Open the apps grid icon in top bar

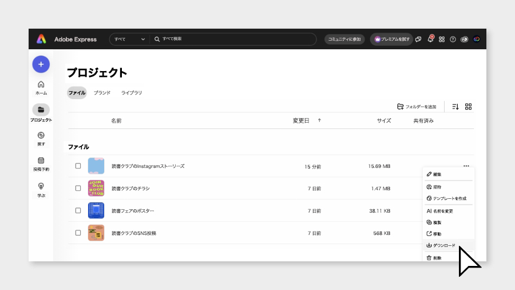[442, 39]
